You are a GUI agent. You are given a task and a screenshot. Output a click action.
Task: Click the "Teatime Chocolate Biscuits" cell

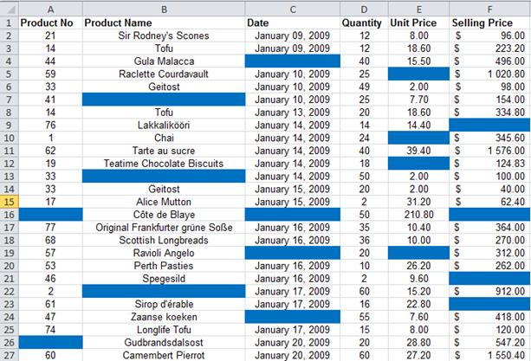[x=164, y=163]
